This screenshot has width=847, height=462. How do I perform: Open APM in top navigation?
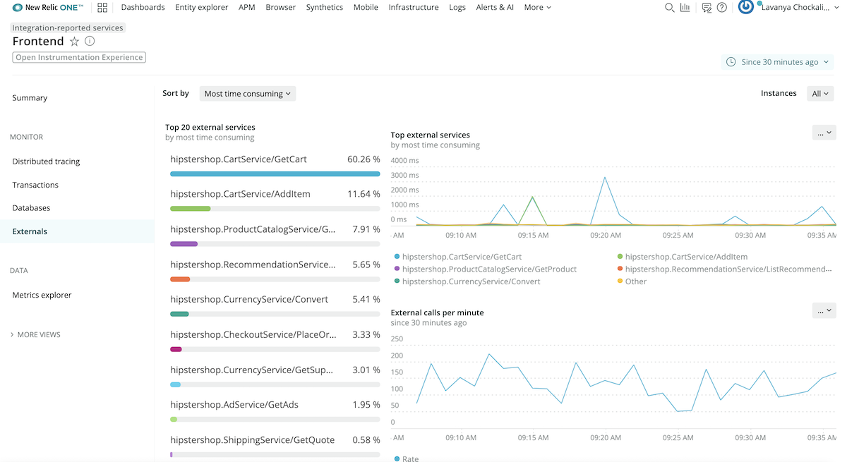(x=247, y=8)
